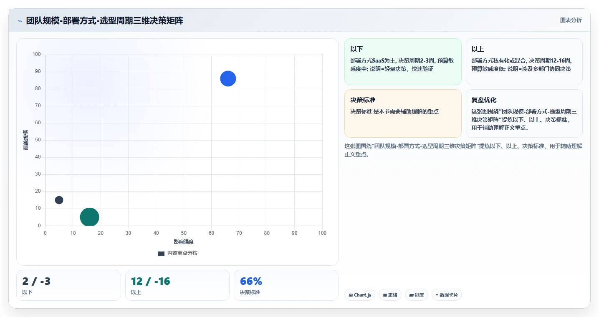Click the text 决策标准 是本节需要辅助理解的重点
The height and width of the screenshot is (317, 599).
[x=394, y=111]
